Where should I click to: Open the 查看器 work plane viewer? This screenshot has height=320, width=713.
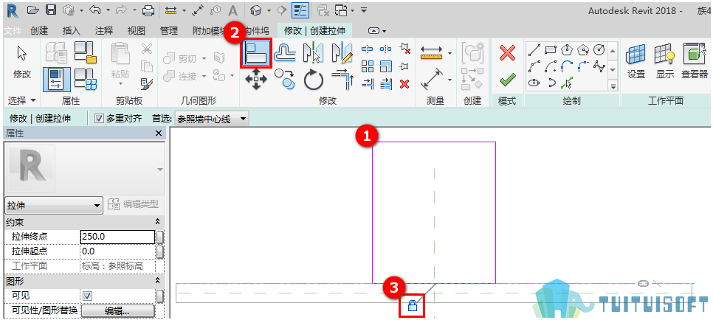coord(695,61)
